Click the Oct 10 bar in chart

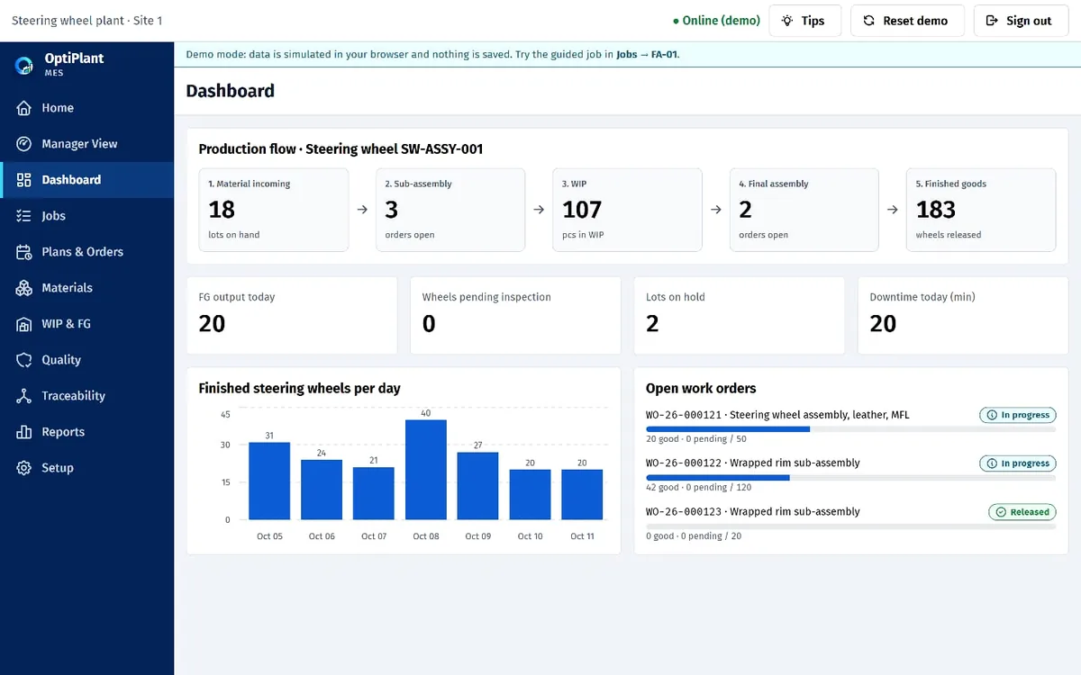tap(531, 494)
